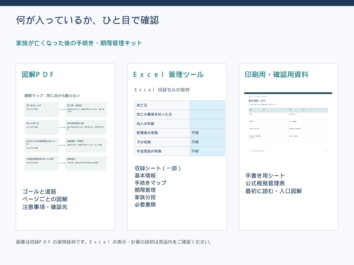Screen dimensions: 354x265
Task: Click '公式根拠管理表' list line
Action: [x=265, y=184]
